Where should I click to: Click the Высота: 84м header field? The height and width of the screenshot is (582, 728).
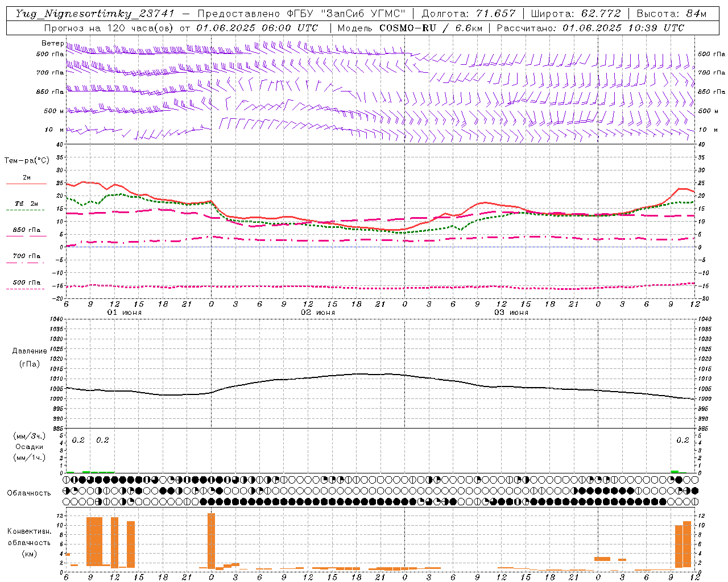(x=672, y=14)
